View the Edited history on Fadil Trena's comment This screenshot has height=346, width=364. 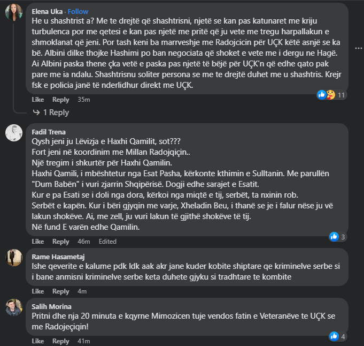107,242
